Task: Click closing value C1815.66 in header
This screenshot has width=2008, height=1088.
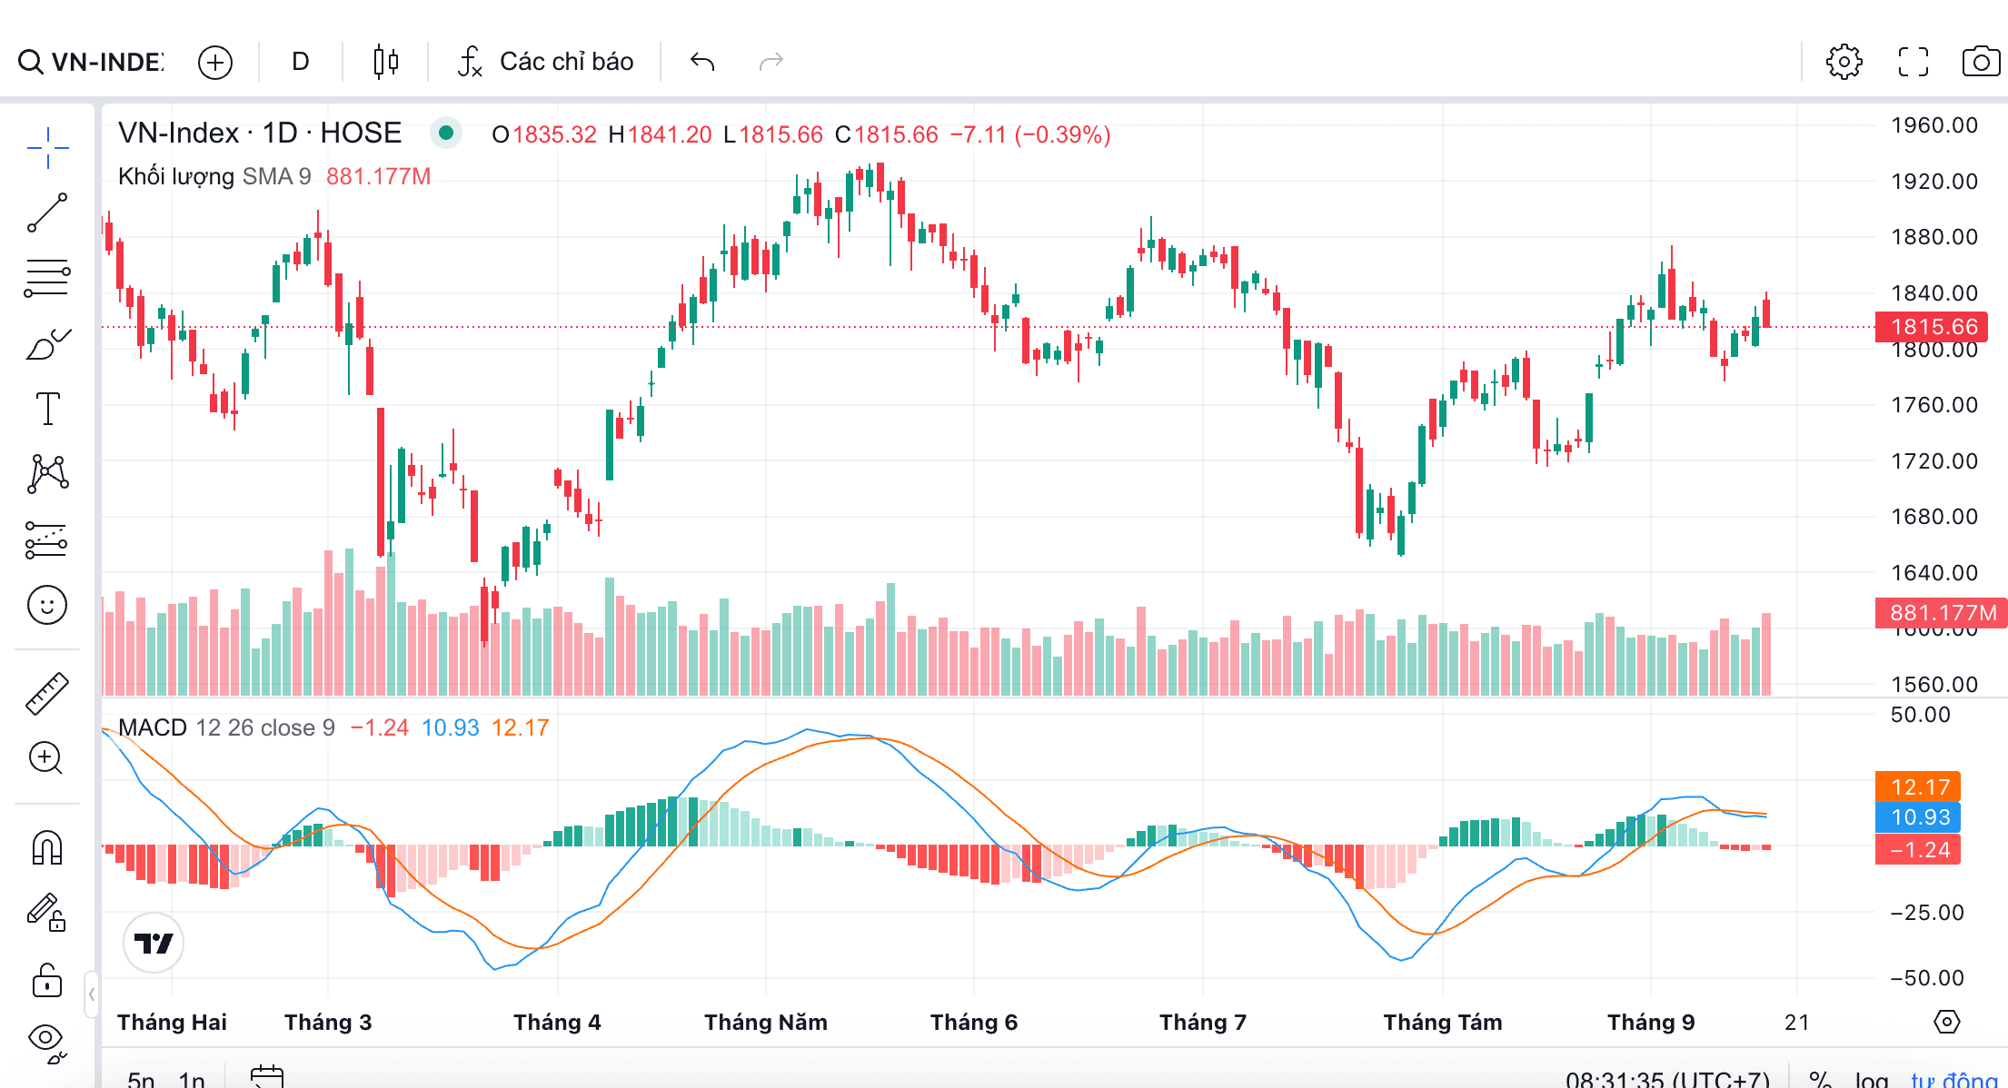Action: (887, 134)
